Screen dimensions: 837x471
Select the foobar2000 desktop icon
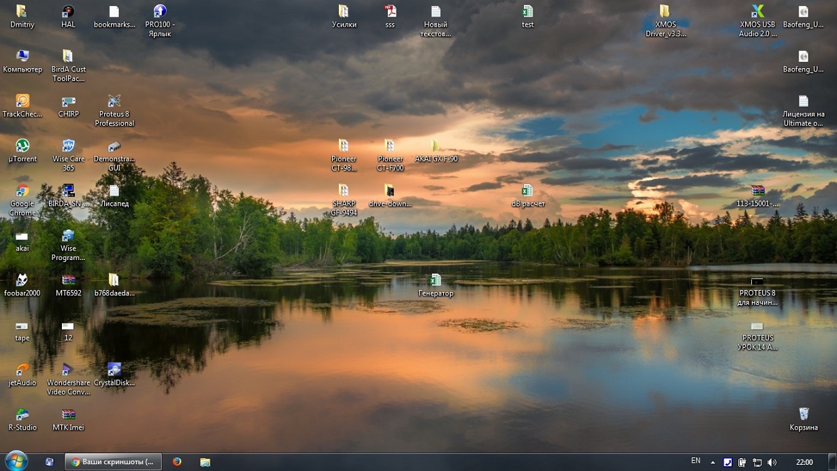(22, 280)
